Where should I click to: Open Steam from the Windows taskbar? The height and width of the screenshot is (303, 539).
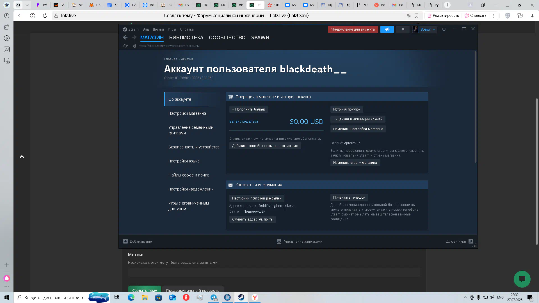[x=241, y=297]
